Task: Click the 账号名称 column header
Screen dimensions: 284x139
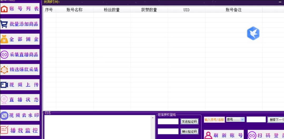Action: 75,10
